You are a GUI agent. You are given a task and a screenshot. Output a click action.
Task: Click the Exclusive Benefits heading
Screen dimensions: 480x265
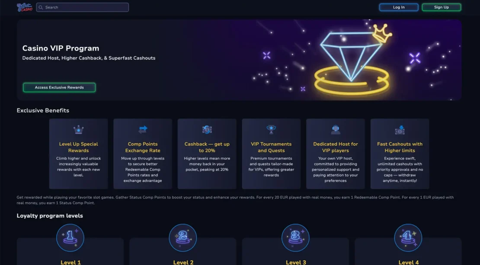click(43, 110)
